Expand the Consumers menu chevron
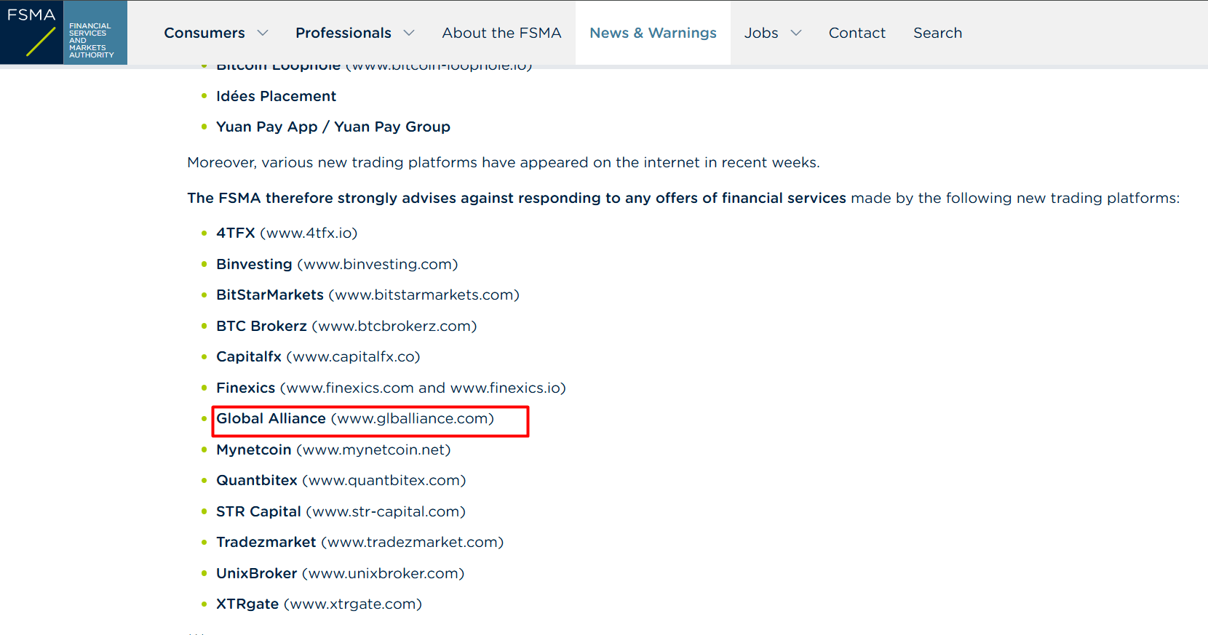The height and width of the screenshot is (635, 1208). pyautogui.click(x=263, y=33)
